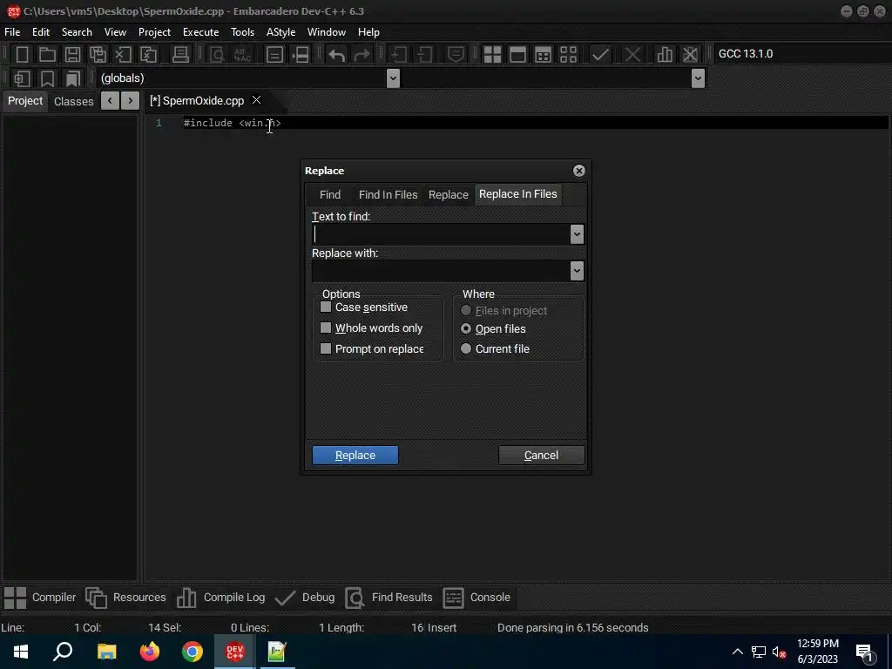Click the Rebuild All icon
Screen dimensions: 892x669
click(568, 54)
